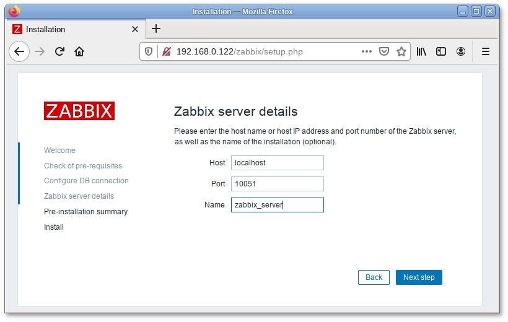Go back using the browser back arrow
The width and height of the screenshot is (508, 322).
point(19,51)
